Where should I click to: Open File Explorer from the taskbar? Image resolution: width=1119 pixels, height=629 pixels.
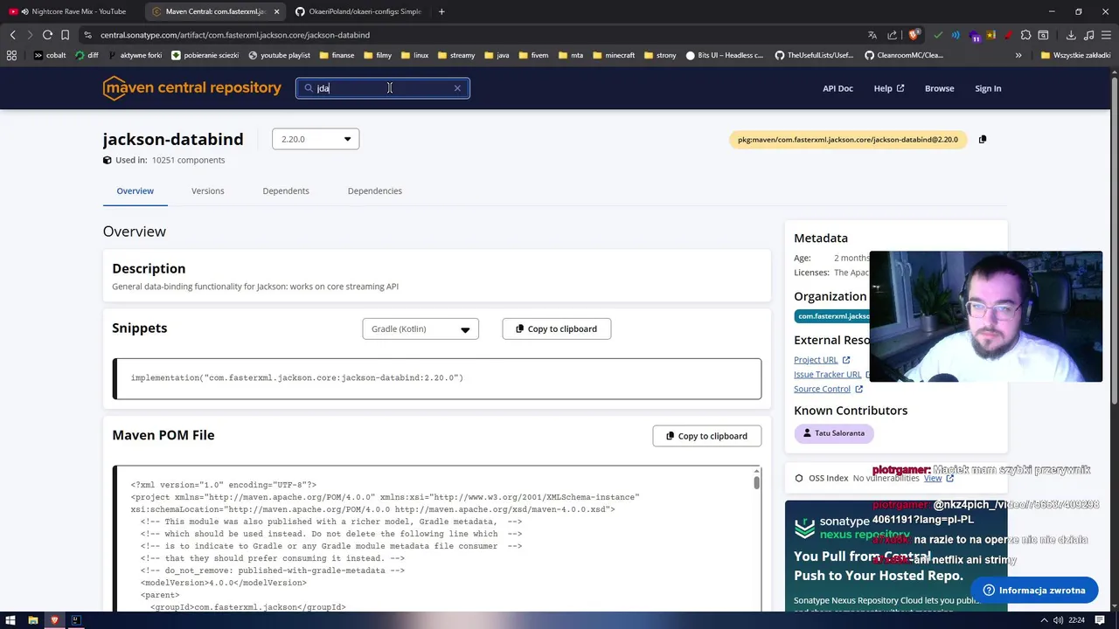33,620
